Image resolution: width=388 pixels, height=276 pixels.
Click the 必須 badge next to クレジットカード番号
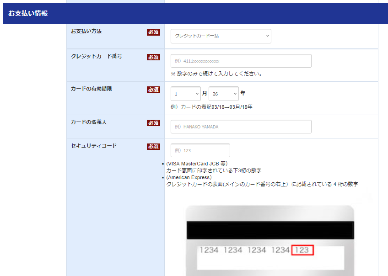pos(153,57)
